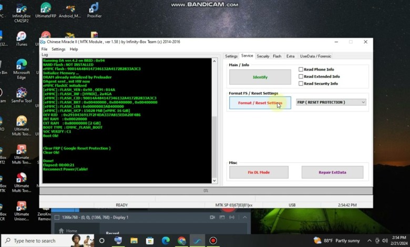Click the log line 'Elapsed: 00:00:21'
410x247 pixels.
(58, 165)
